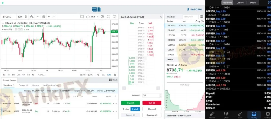Click the Evolve Markets EM logo
The width and height of the screenshot is (271, 119).
(96, 10)
